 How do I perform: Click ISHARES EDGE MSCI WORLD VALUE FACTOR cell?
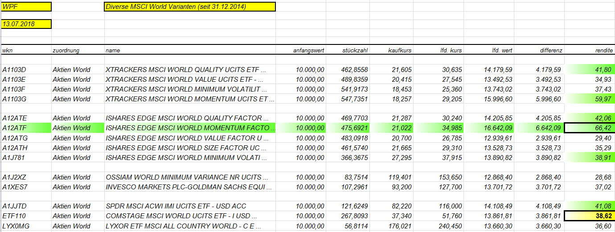pos(190,138)
